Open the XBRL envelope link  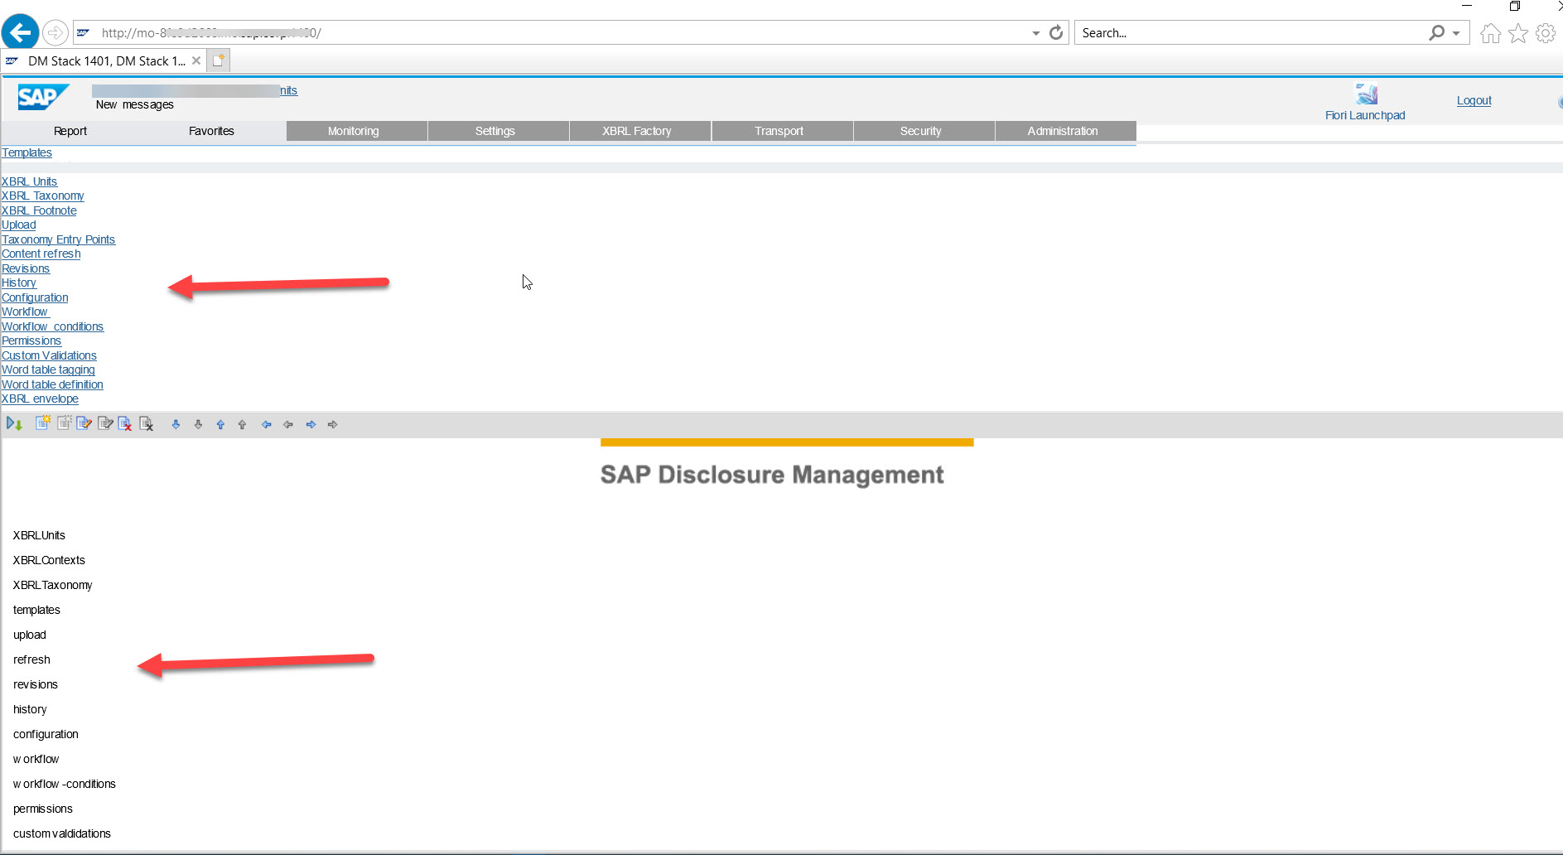pos(40,399)
